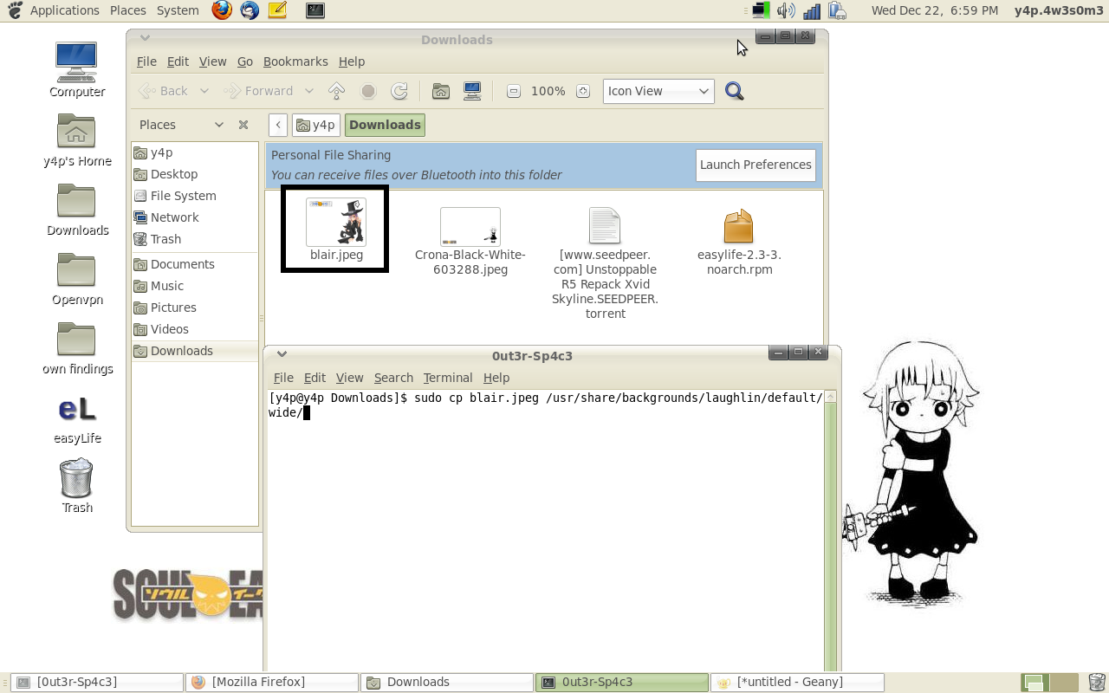Click the y4p path bar button
Viewport: 1109px width, 693px height.
click(x=315, y=125)
